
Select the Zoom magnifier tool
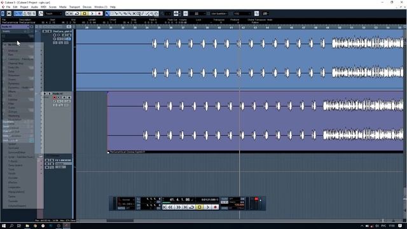click(x=130, y=13)
